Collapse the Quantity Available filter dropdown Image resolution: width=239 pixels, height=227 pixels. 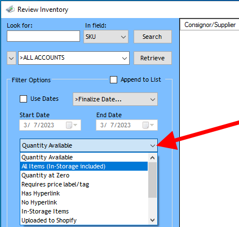(x=88, y=145)
